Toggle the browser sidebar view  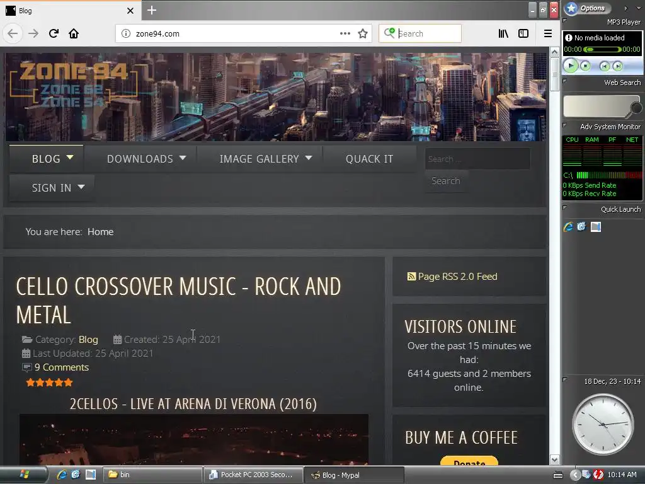523,33
